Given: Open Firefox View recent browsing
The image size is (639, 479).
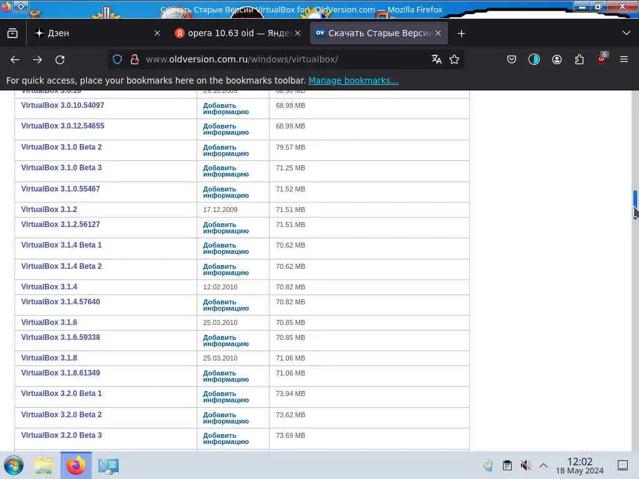Looking at the screenshot, I should point(12,33).
